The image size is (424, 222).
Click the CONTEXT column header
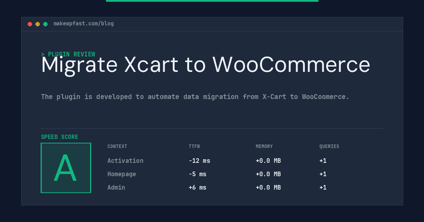tap(117, 147)
